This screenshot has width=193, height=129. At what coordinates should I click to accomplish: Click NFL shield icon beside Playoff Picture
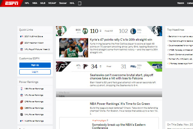pos(22,49)
